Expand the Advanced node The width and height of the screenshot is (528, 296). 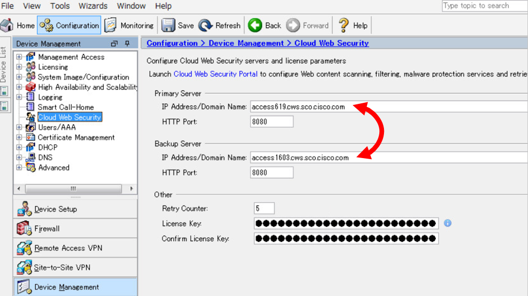pyautogui.click(x=19, y=167)
